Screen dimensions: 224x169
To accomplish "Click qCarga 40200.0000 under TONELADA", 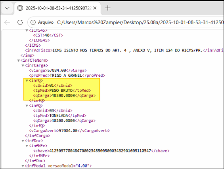I will (x=63, y=120).
